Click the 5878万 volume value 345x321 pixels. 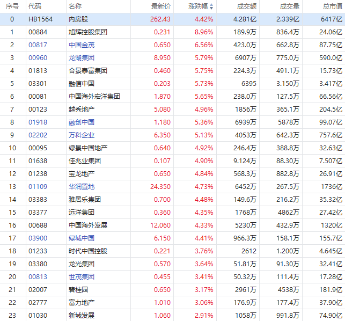(289, 122)
